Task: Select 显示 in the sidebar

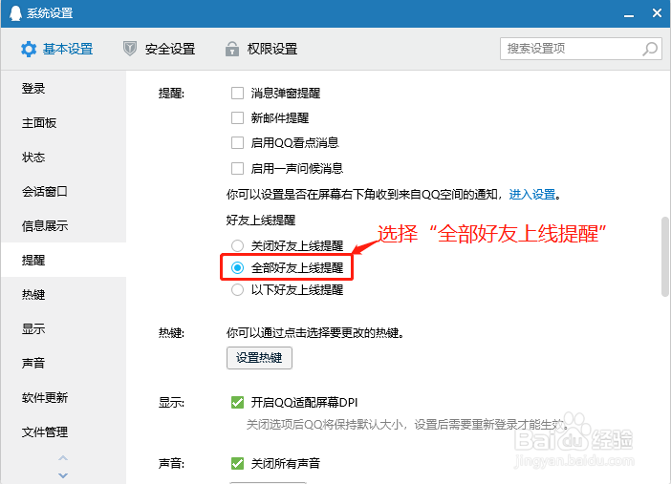Action: [63, 328]
